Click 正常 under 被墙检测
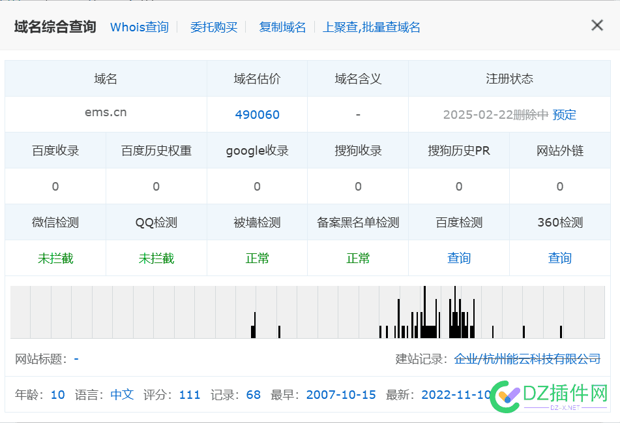 coord(257,258)
